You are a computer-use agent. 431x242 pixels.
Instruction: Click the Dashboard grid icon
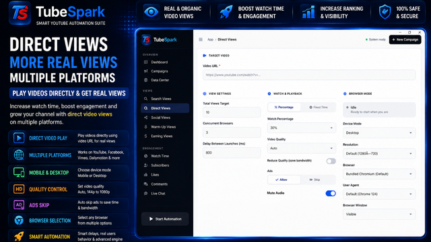coord(145,62)
